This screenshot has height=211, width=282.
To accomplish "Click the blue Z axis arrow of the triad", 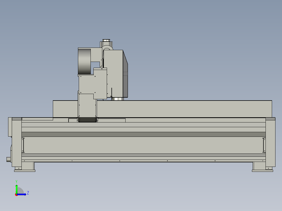I will [x=22, y=194].
